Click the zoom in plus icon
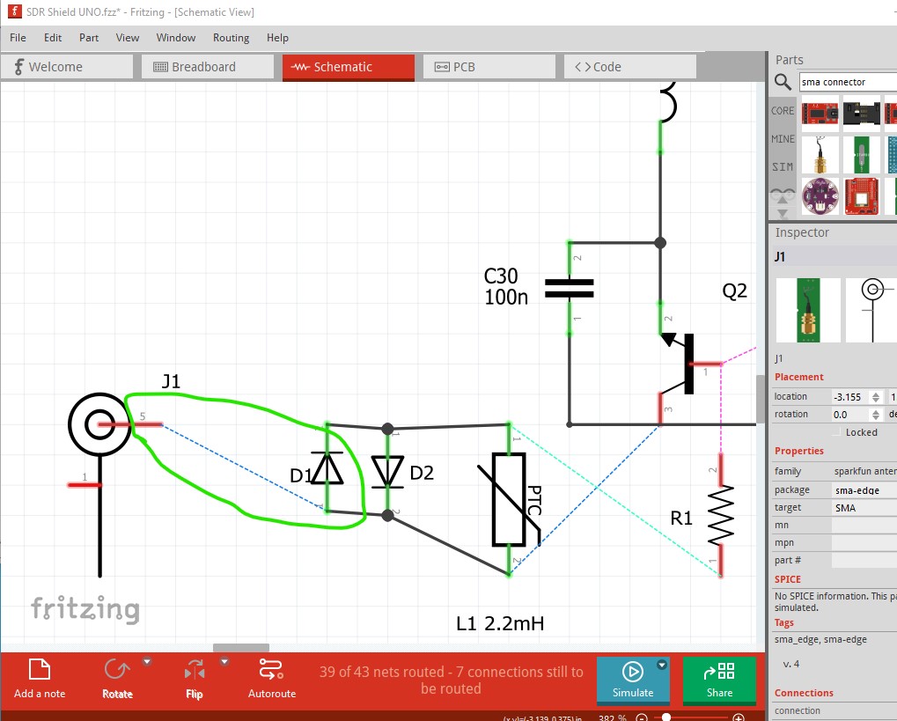The width and height of the screenshot is (897, 721). (739, 717)
